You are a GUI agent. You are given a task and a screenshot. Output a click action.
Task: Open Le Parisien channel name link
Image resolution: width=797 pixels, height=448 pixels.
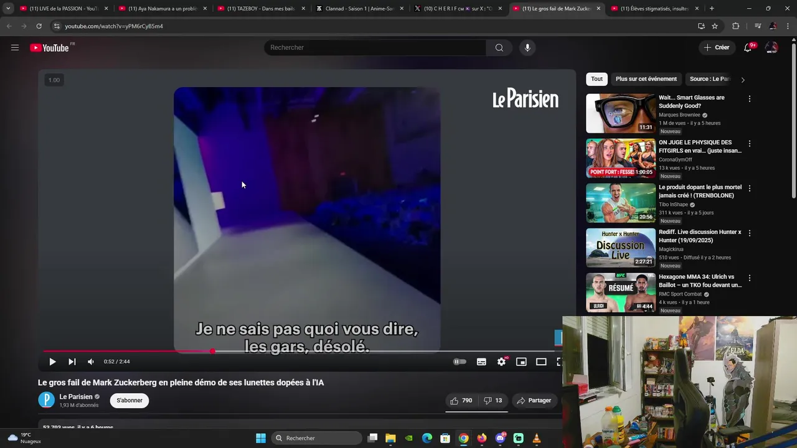[76, 396]
